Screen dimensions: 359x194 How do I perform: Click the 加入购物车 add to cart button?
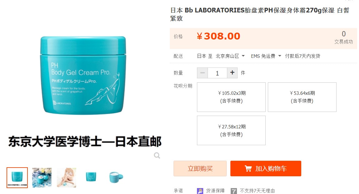(266, 169)
